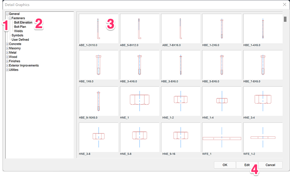The image size is (290, 181).
Task: Select Symbols under General
Action: pos(17,35)
